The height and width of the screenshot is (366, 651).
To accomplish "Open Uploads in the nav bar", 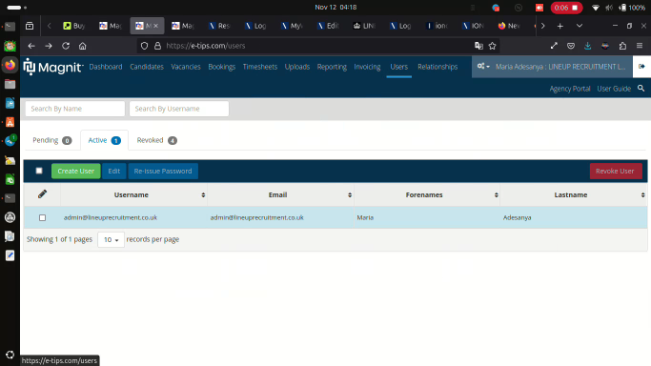I will (297, 67).
